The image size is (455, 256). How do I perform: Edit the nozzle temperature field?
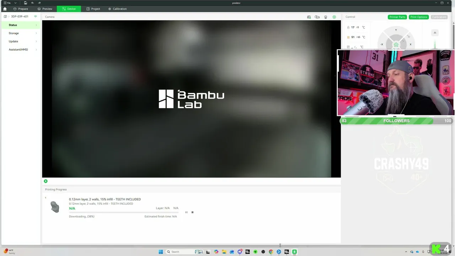tap(358, 27)
